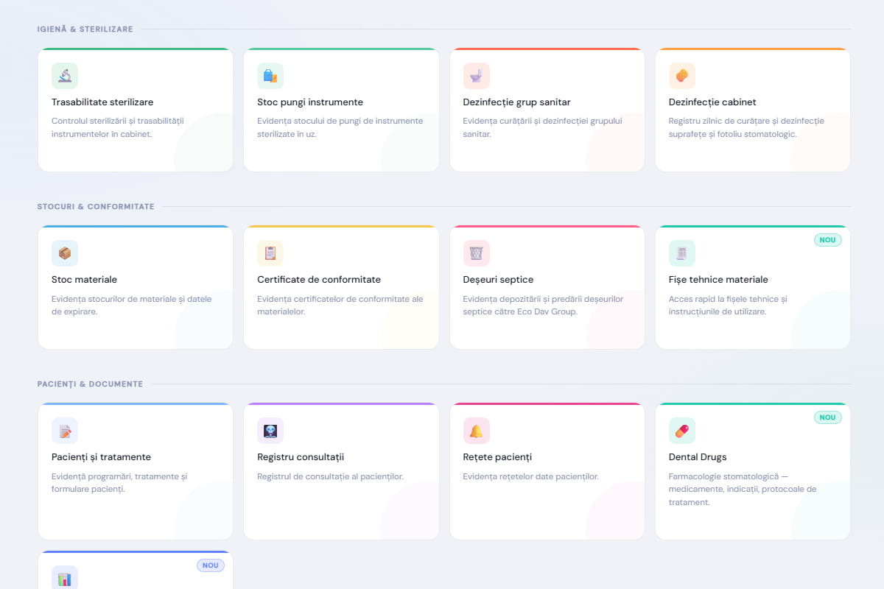Click description 'Evidența certificatelor de conformitate ale materialelor'
The image size is (884, 589).
coord(340,305)
